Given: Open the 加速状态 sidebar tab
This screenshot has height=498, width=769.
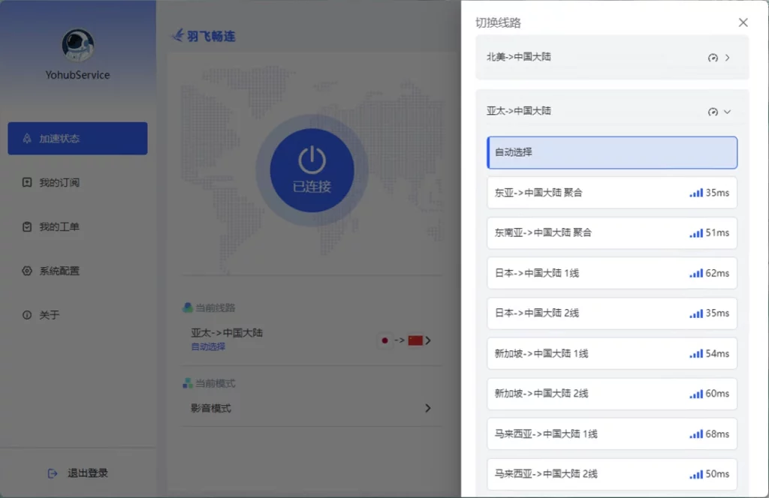Looking at the screenshot, I should point(77,139).
